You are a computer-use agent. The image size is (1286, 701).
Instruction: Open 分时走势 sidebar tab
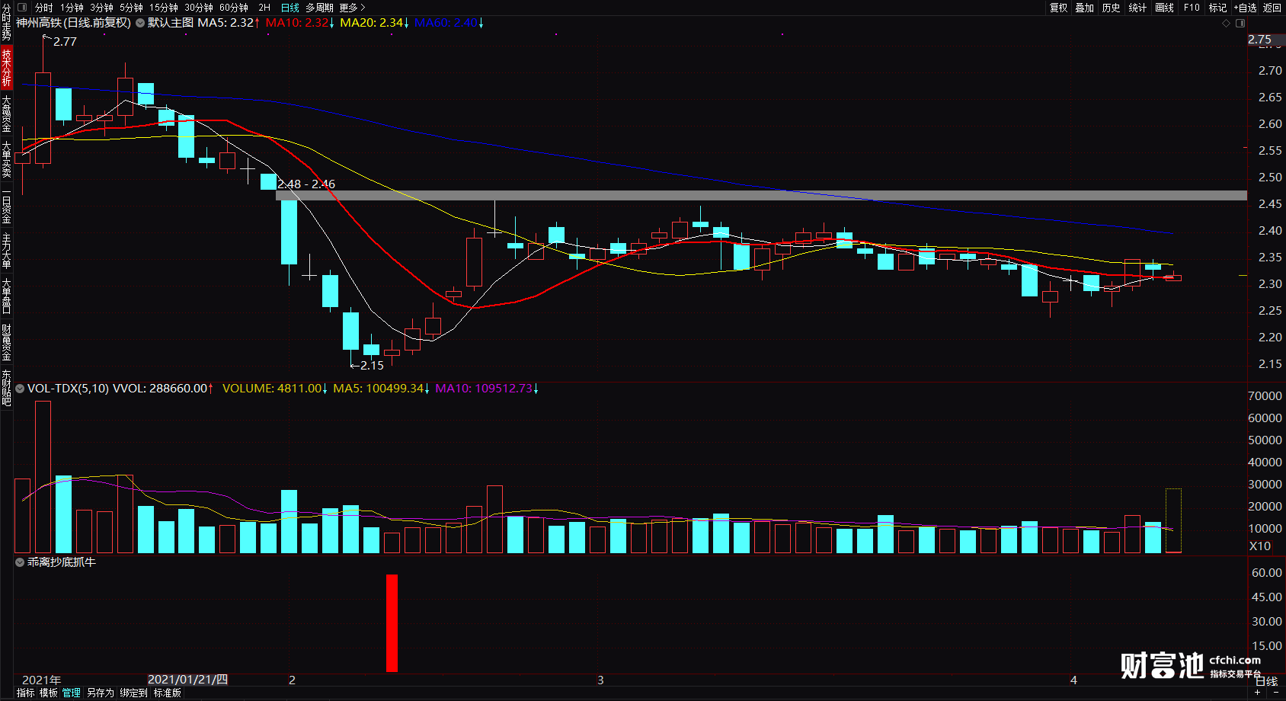tap(6, 22)
